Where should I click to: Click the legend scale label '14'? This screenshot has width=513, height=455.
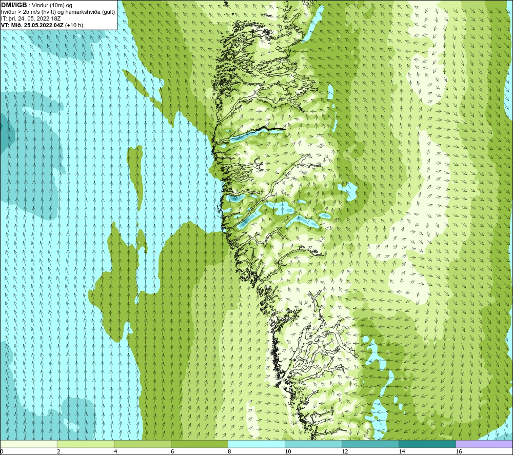(402, 452)
